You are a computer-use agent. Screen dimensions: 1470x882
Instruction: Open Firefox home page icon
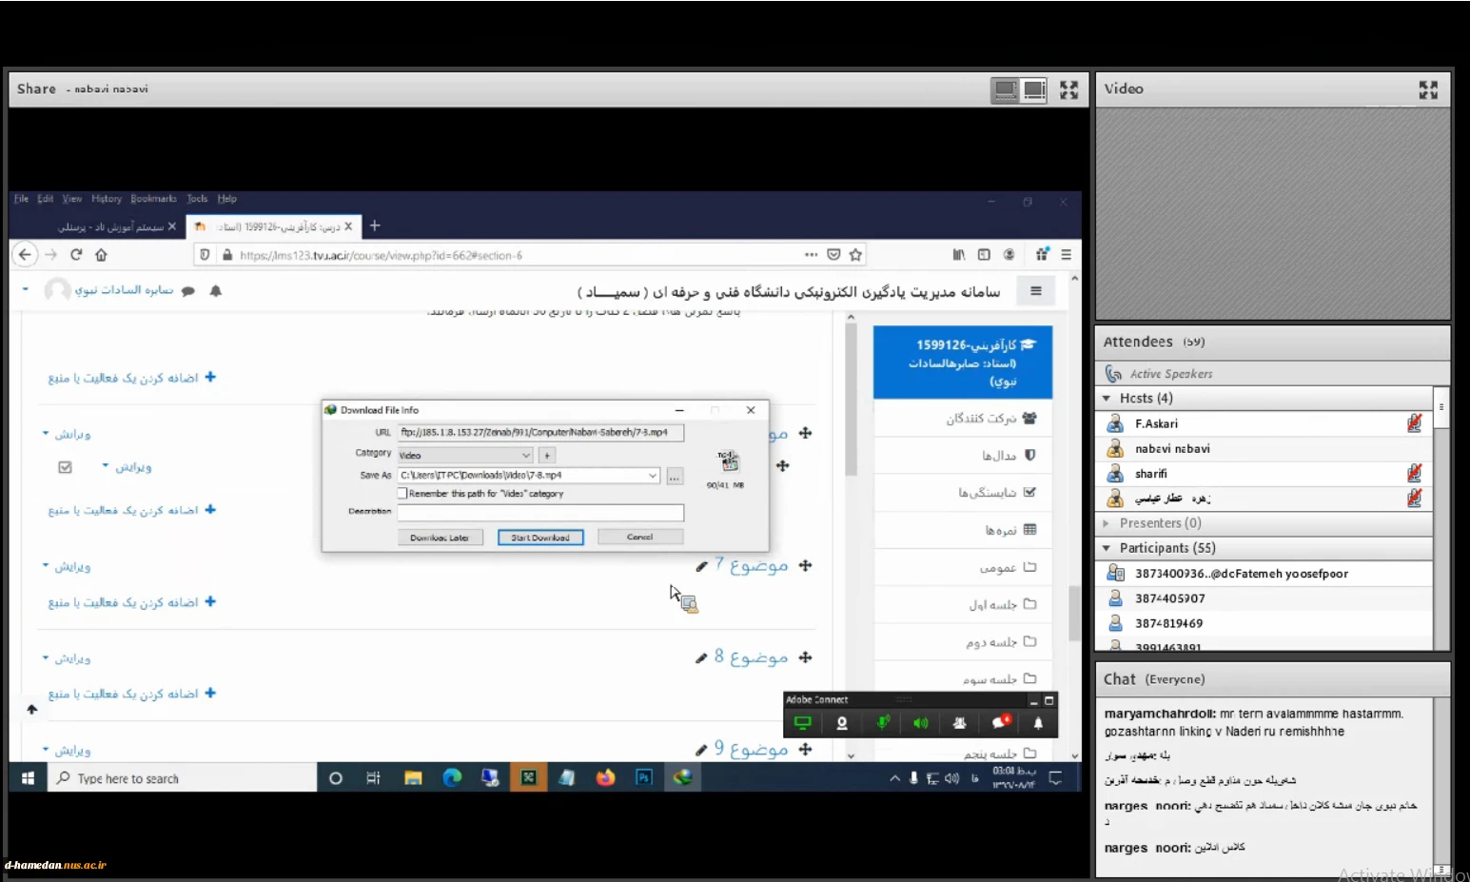(x=101, y=255)
